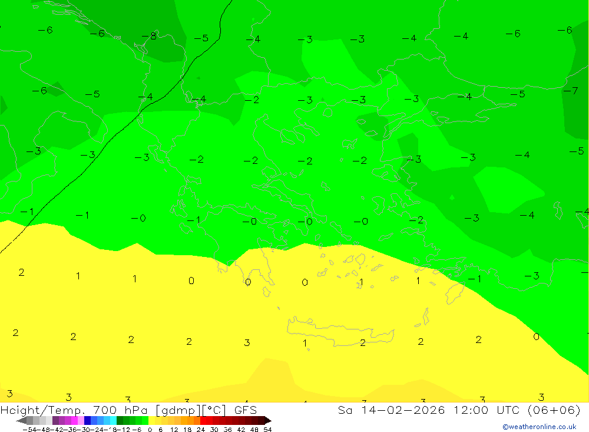The width and height of the screenshot is (589, 432).
Task: Click the dark right arrow of the color scale
Action: (x=267, y=421)
